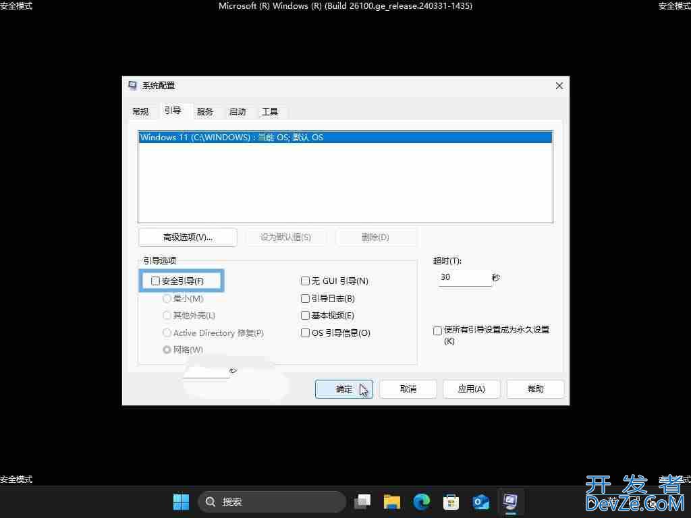Open 高级选项(V)... button
Image resolution: width=691 pixels, height=518 pixels.
pos(188,237)
